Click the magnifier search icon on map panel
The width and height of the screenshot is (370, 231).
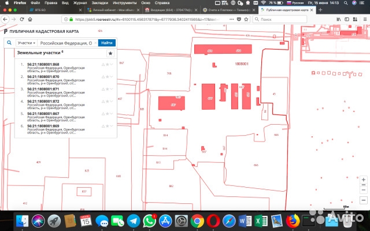click(9, 43)
